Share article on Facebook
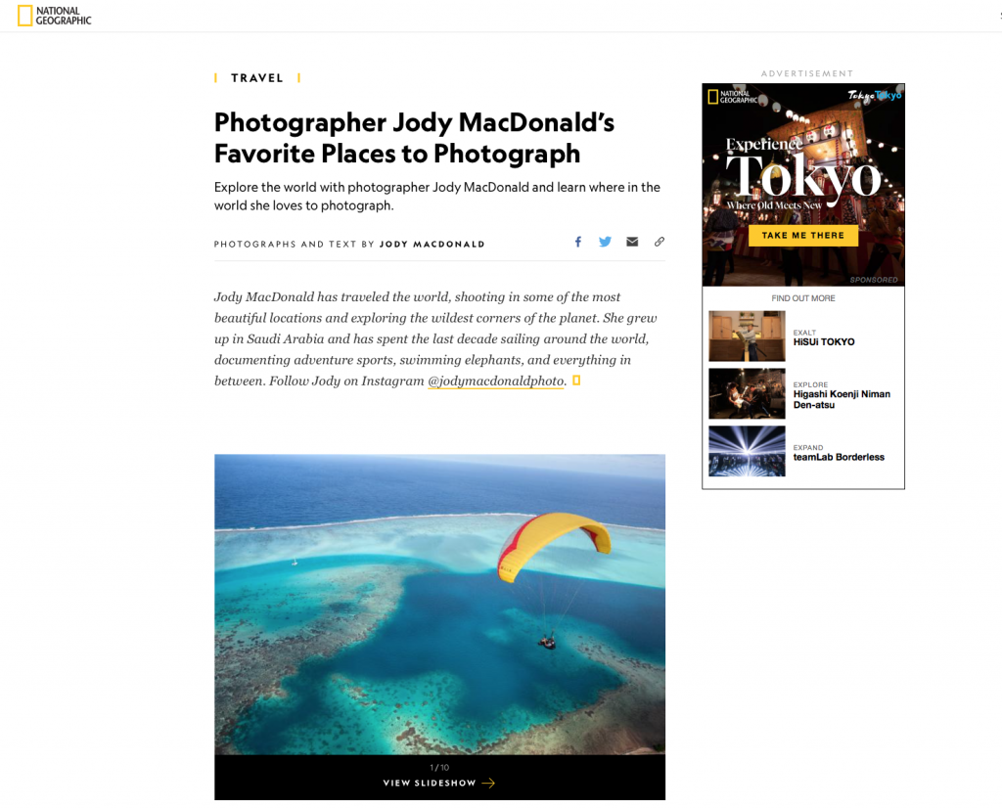The height and width of the screenshot is (809, 1002). pos(577,242)
